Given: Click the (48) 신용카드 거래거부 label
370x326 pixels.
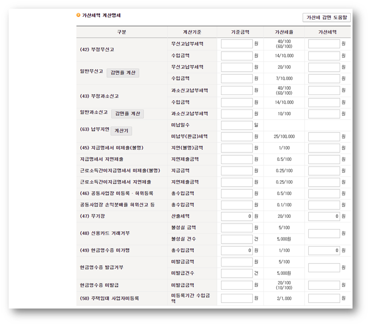Looking at the screenshot, I should (x=105, y=233).
